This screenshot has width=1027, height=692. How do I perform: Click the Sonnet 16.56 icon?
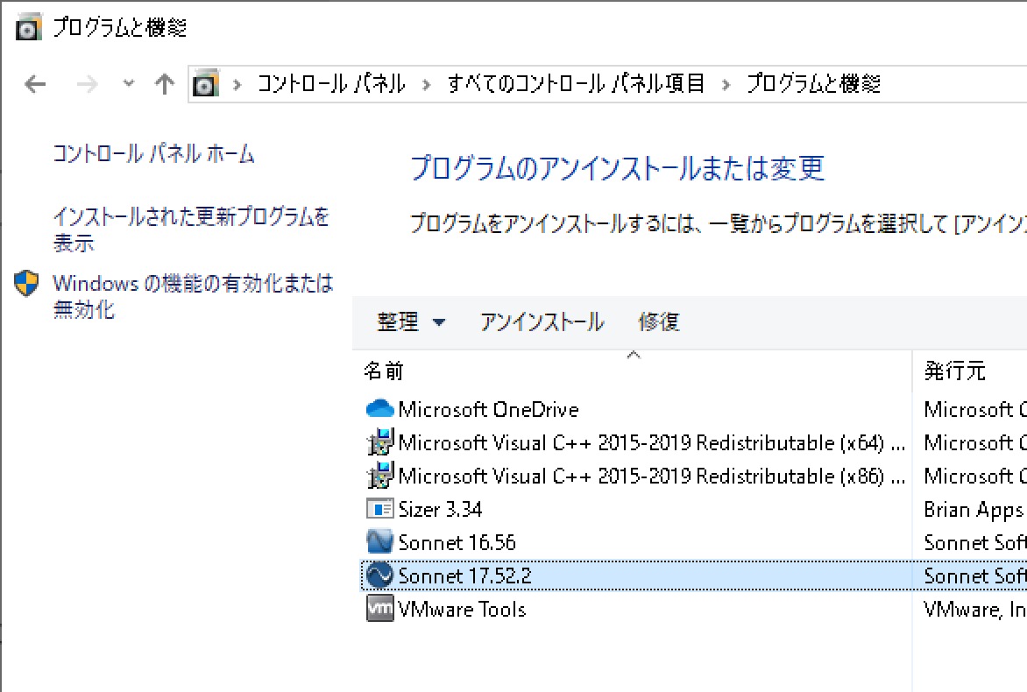pyautogui.click(x=380, y=542)
